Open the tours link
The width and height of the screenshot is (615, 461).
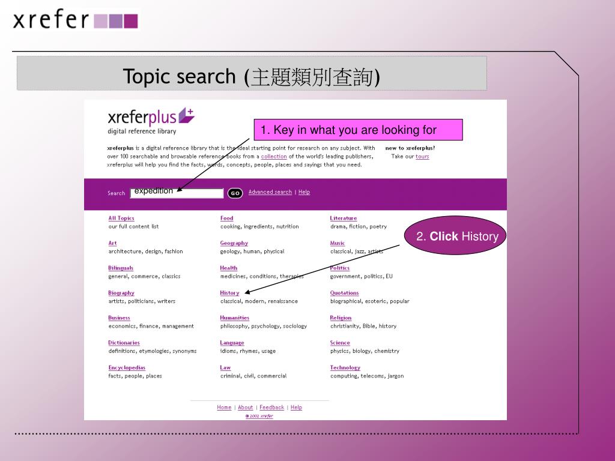(422, 157)
